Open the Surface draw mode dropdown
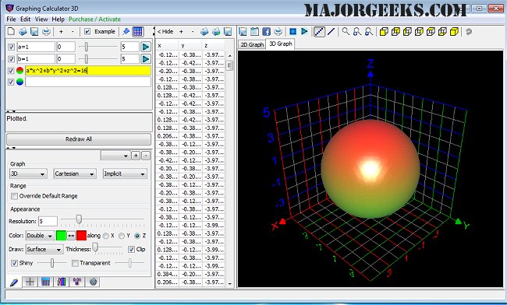The width and height of the screenshot is (507, 305). (44, 250)
